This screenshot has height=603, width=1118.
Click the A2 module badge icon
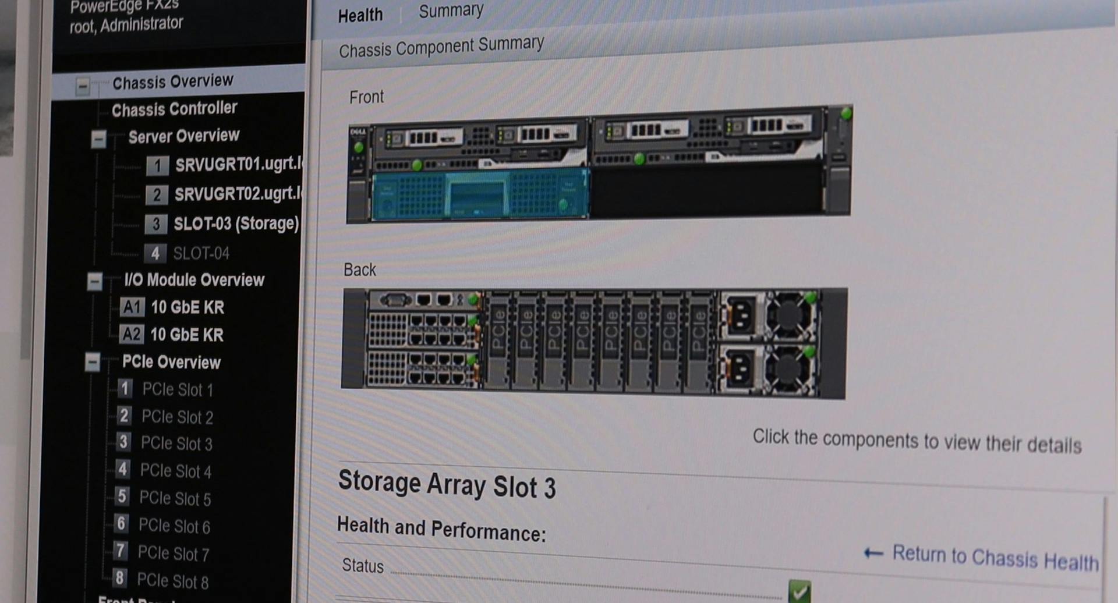tap(131, 334)
